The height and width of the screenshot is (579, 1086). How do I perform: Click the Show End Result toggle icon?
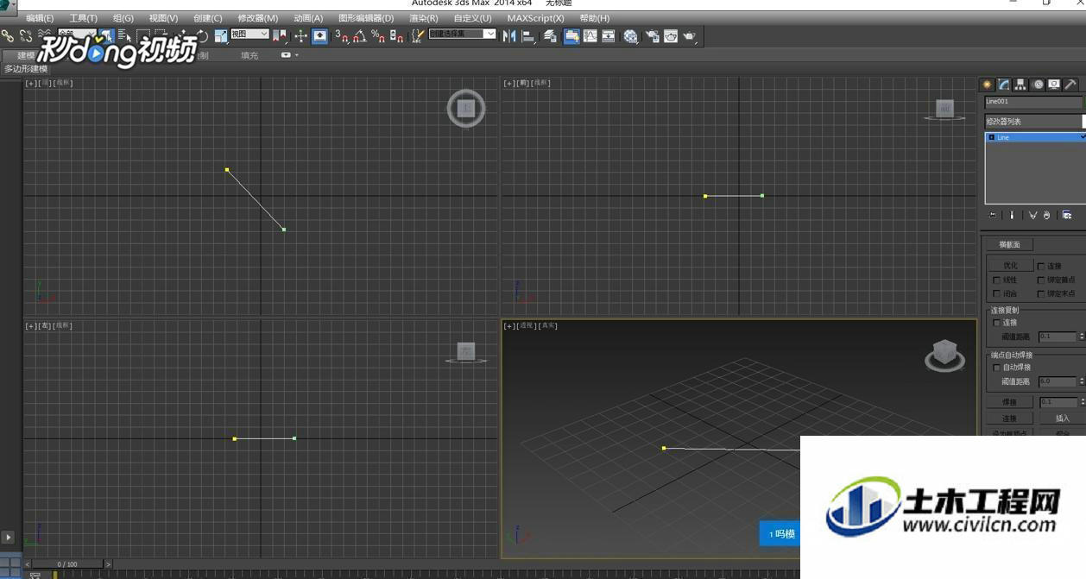click(x=1012, y=215)
